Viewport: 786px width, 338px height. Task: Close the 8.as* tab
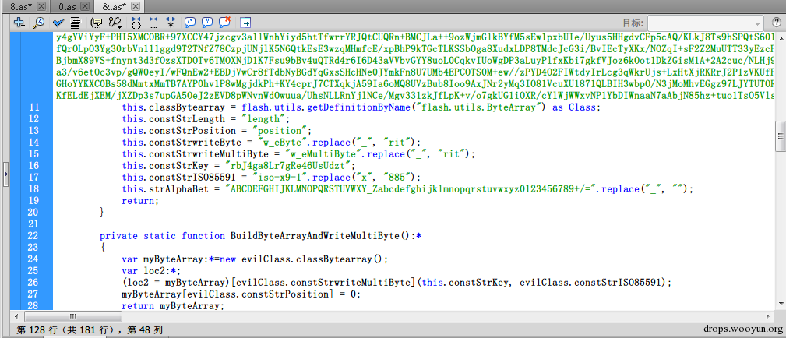[x=41, y=6]
